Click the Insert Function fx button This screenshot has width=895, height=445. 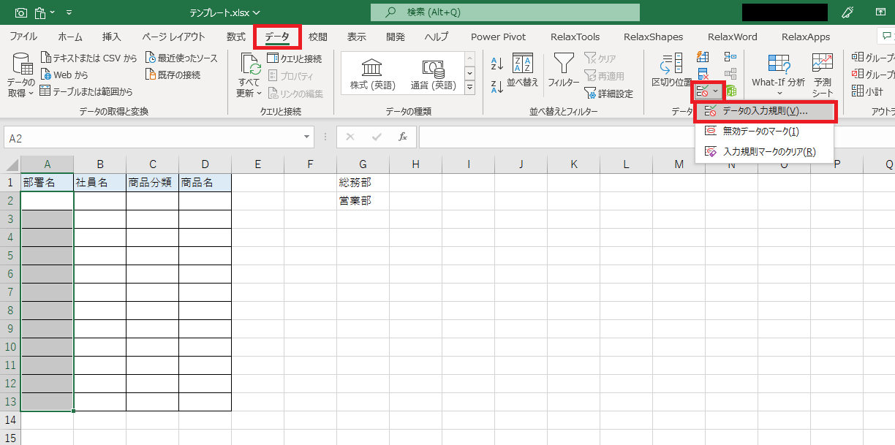click(x=402, y=137)
